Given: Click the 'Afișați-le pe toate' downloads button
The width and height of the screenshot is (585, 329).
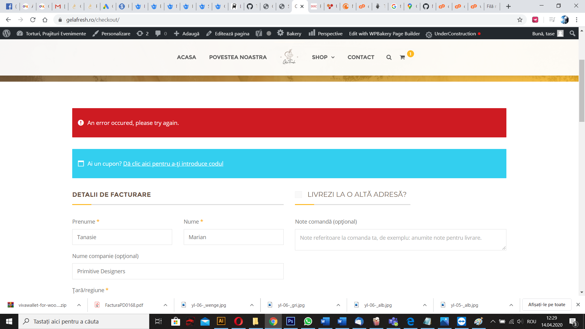Looking at the screenshot, I should point(546,305).
